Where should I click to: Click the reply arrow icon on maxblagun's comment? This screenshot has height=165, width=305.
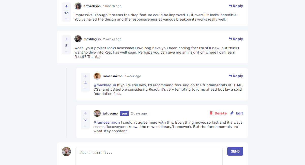230,39
